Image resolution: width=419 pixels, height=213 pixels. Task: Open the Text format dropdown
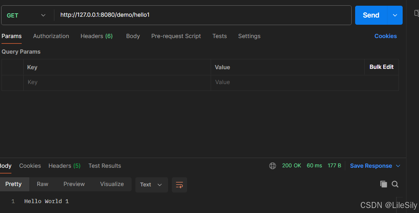click(151, 185)
